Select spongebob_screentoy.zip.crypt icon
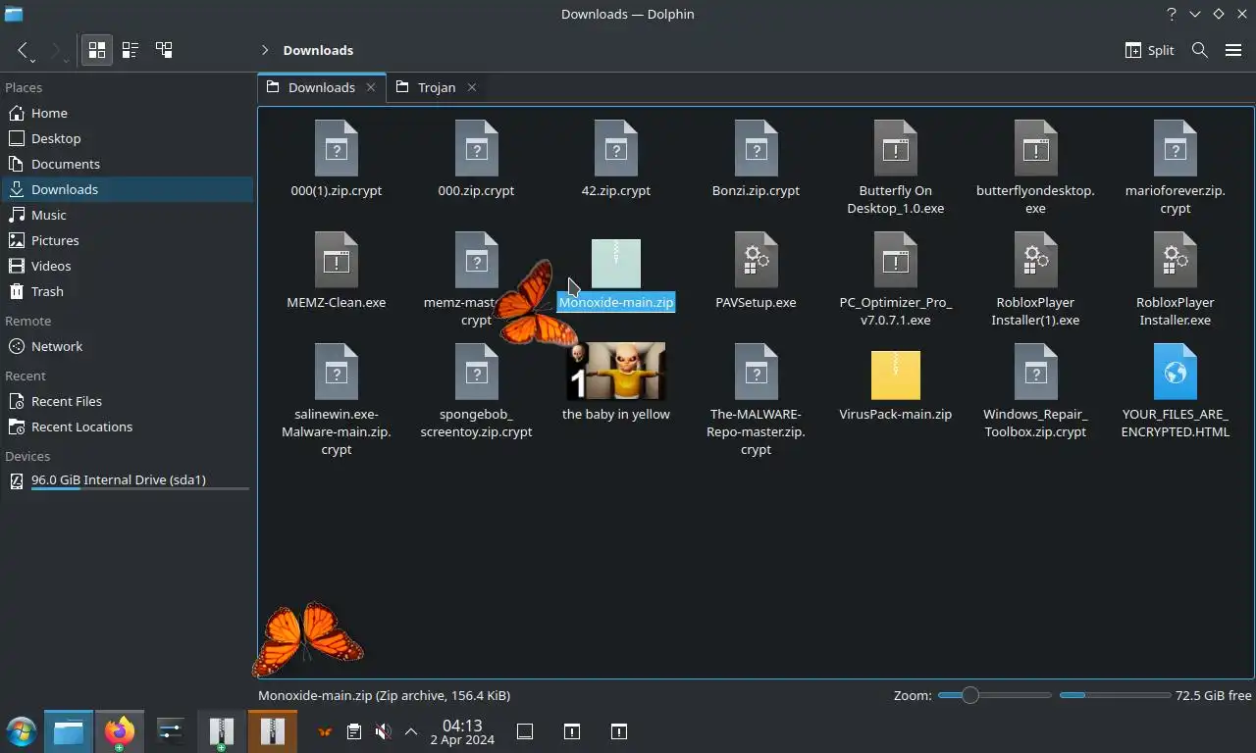Image resolution: width=1256 pixels, height=753 pixels. click(477, 372)
